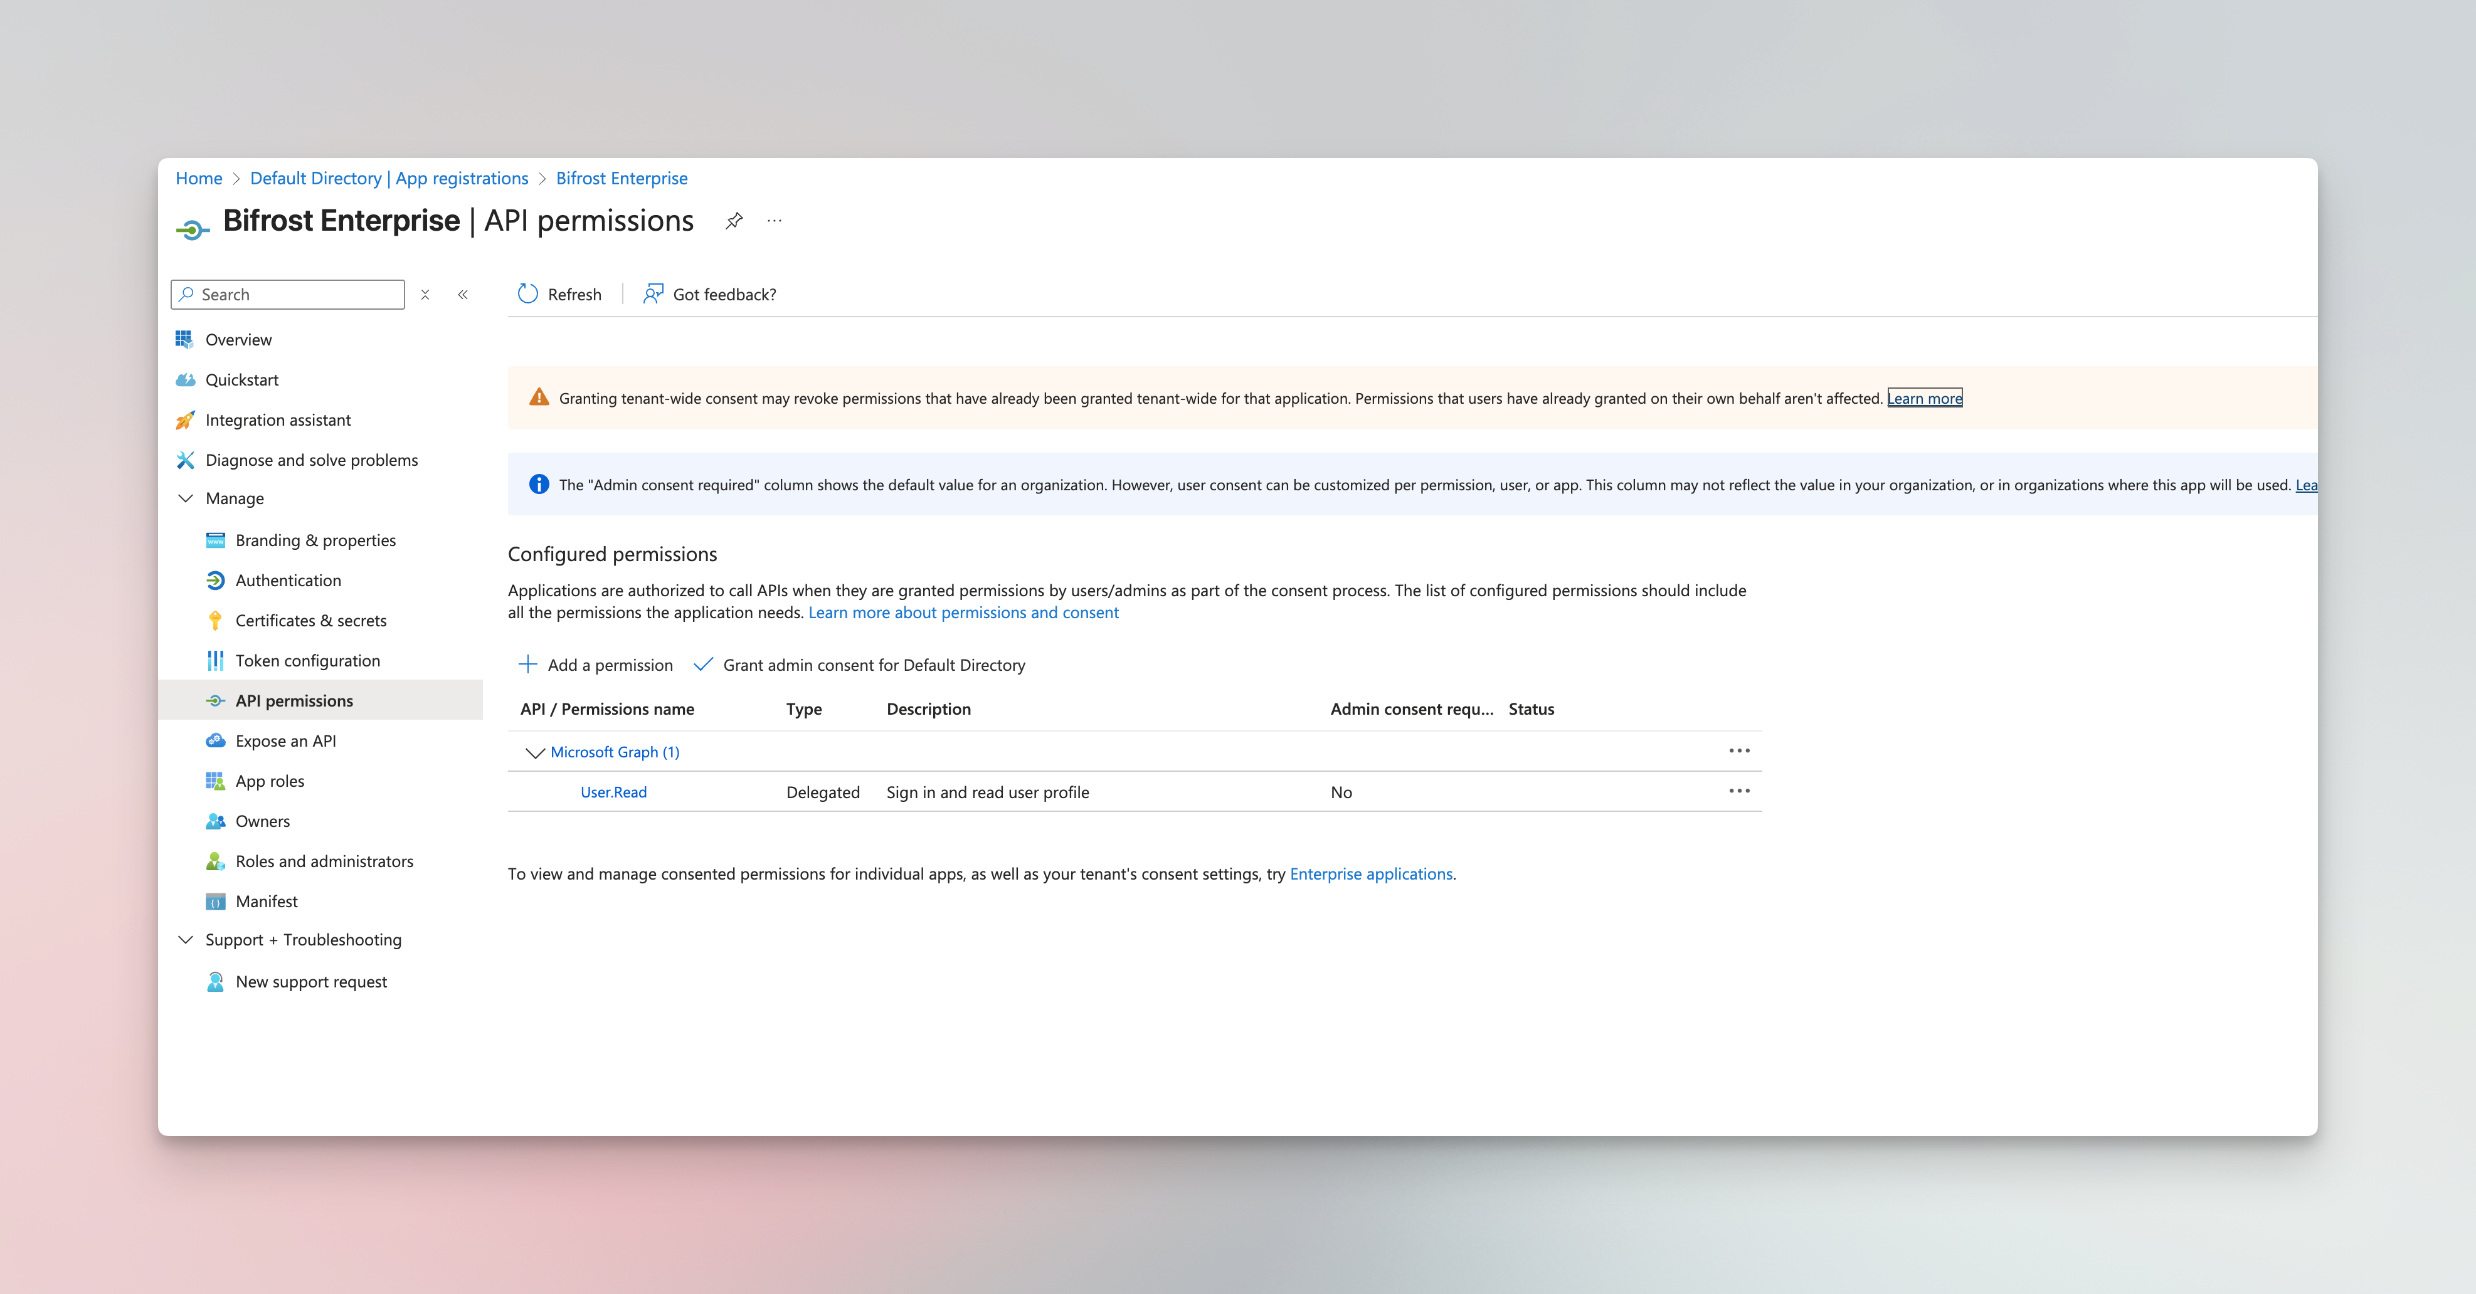Open the Got feedback? link
Viewport: 2476px width, 1294px height.
(x=725, y=295)
